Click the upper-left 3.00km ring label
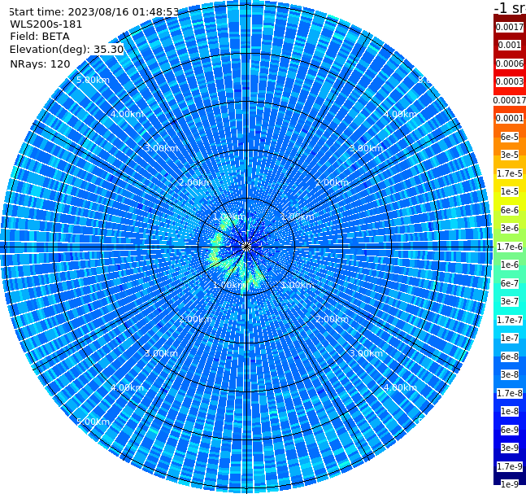 point(161,148)
